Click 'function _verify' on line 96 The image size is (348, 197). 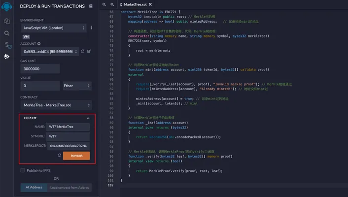(143, 157)
